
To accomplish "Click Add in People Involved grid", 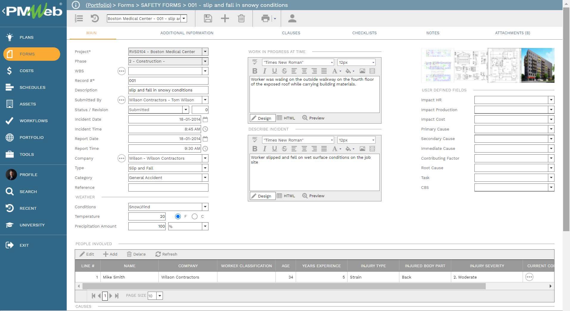I will click(x=110, y=254).
